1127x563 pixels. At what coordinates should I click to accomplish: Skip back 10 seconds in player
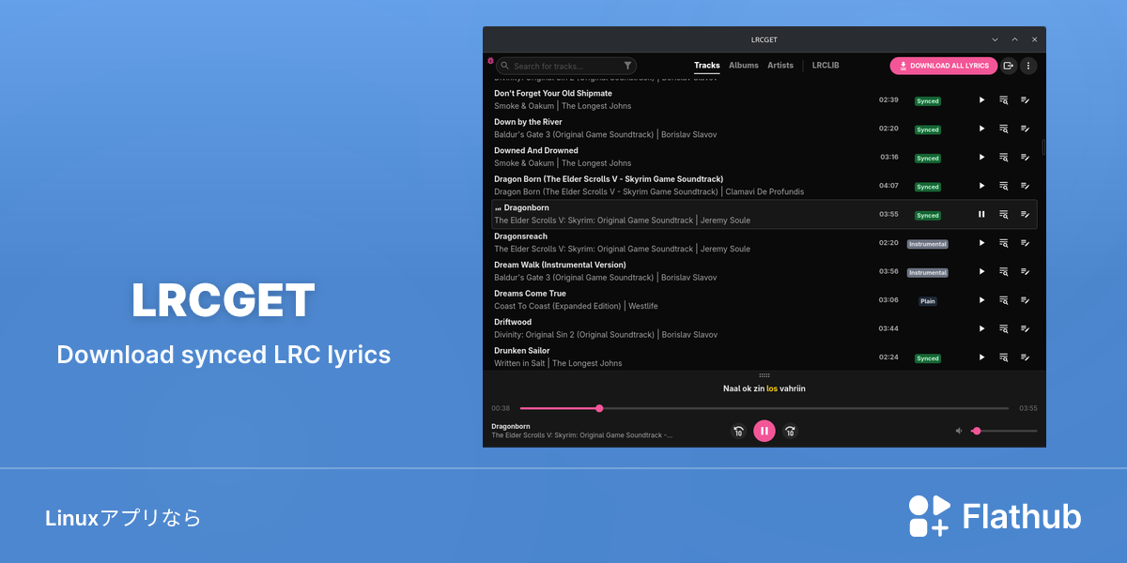(738, 432)
